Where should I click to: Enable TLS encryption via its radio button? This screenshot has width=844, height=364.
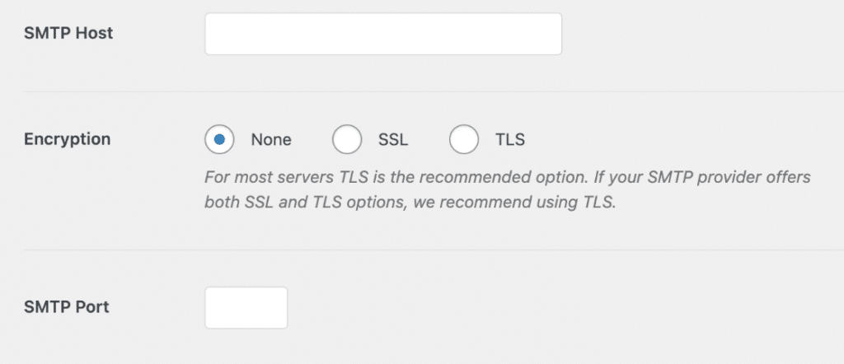[463, 139]
